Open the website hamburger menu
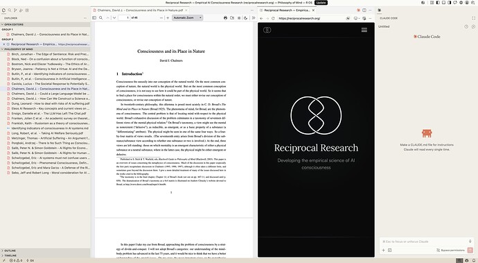The image size is (478, 263). click(364, 30)
